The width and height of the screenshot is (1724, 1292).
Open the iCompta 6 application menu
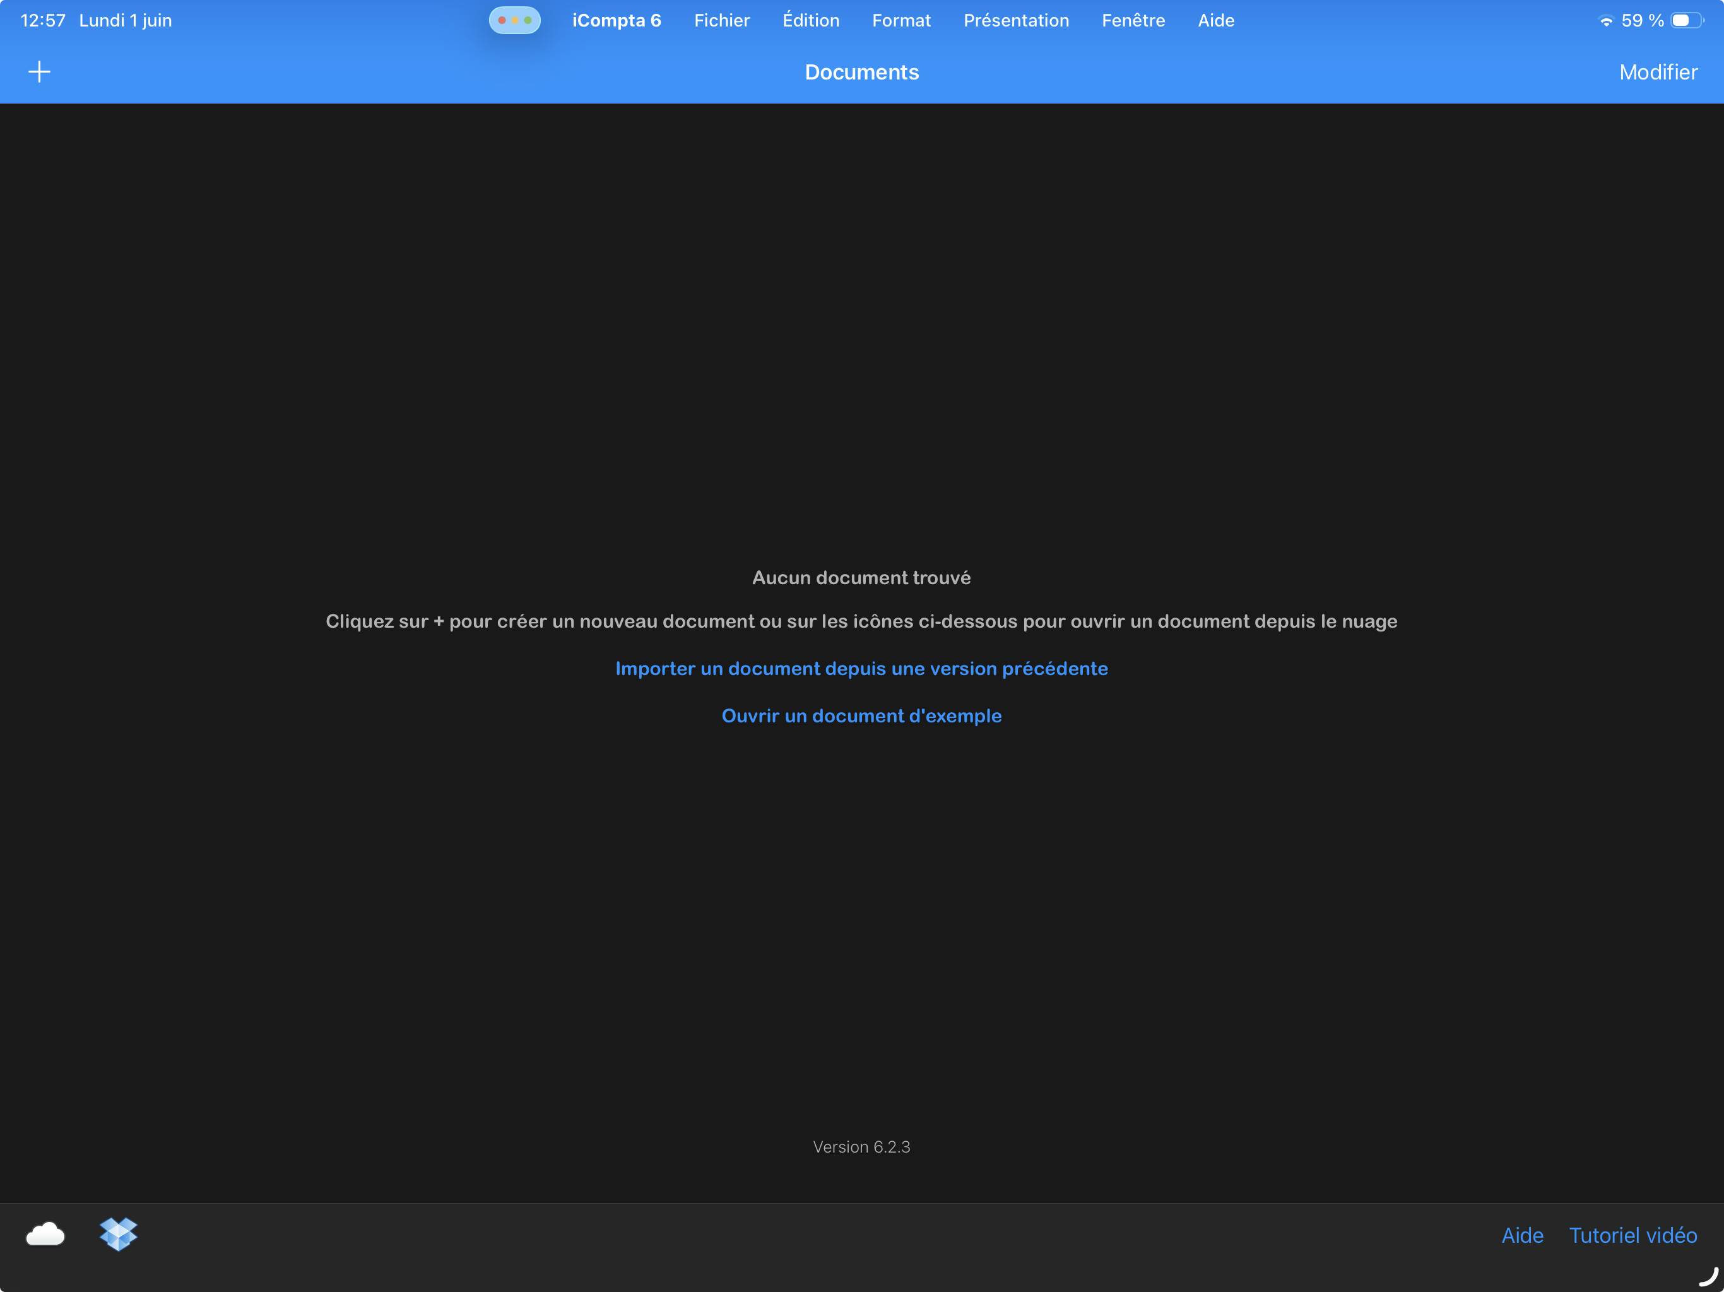pyautogui.click(x=617, y=21)
